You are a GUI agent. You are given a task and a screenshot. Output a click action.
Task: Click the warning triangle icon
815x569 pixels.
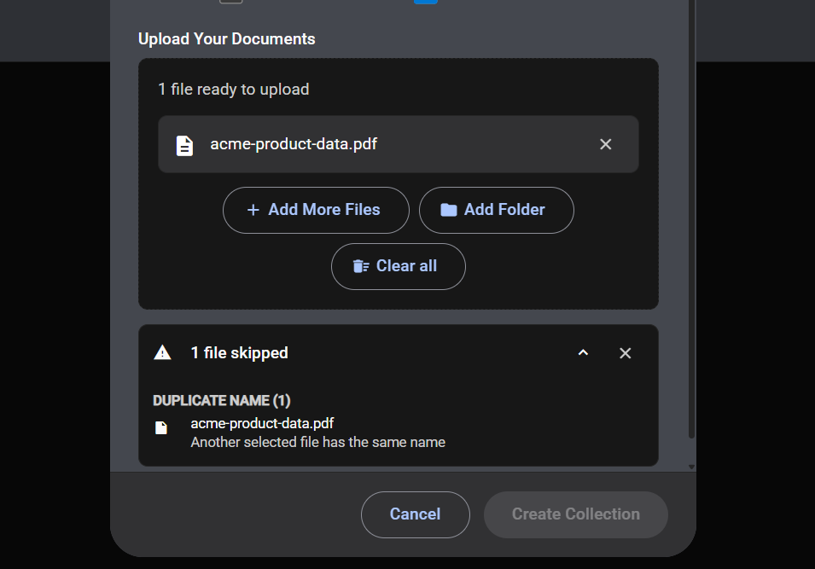tap(163, 353)
